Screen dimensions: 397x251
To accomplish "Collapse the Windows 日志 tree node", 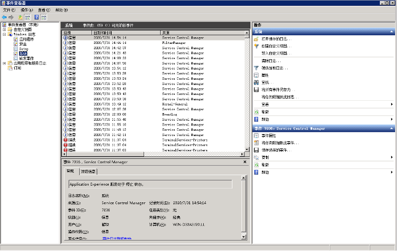I will (x=4, y=34).
